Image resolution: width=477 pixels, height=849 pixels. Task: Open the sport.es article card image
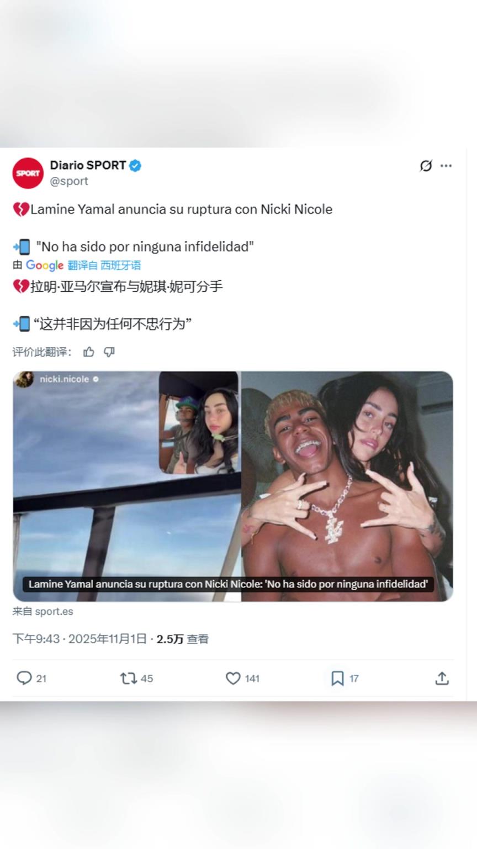tap(233, 486)
